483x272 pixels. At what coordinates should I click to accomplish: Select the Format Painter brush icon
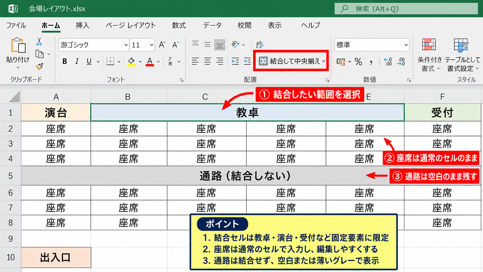[40, 66]
